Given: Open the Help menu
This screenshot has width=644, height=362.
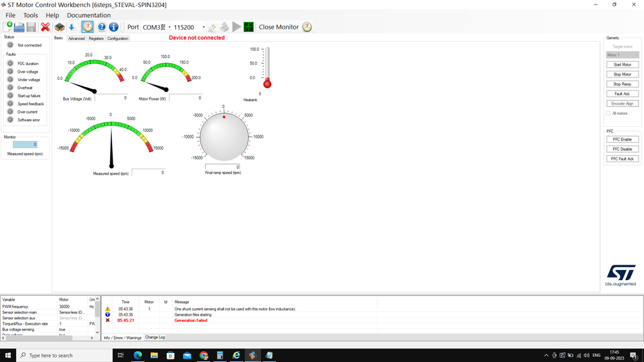Looking at the screenshot, I should pos(52,15).
